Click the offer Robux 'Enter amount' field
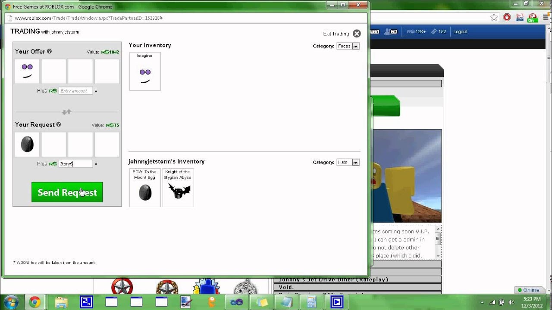Viewport: 552px width, 310px height. (75, 91)
